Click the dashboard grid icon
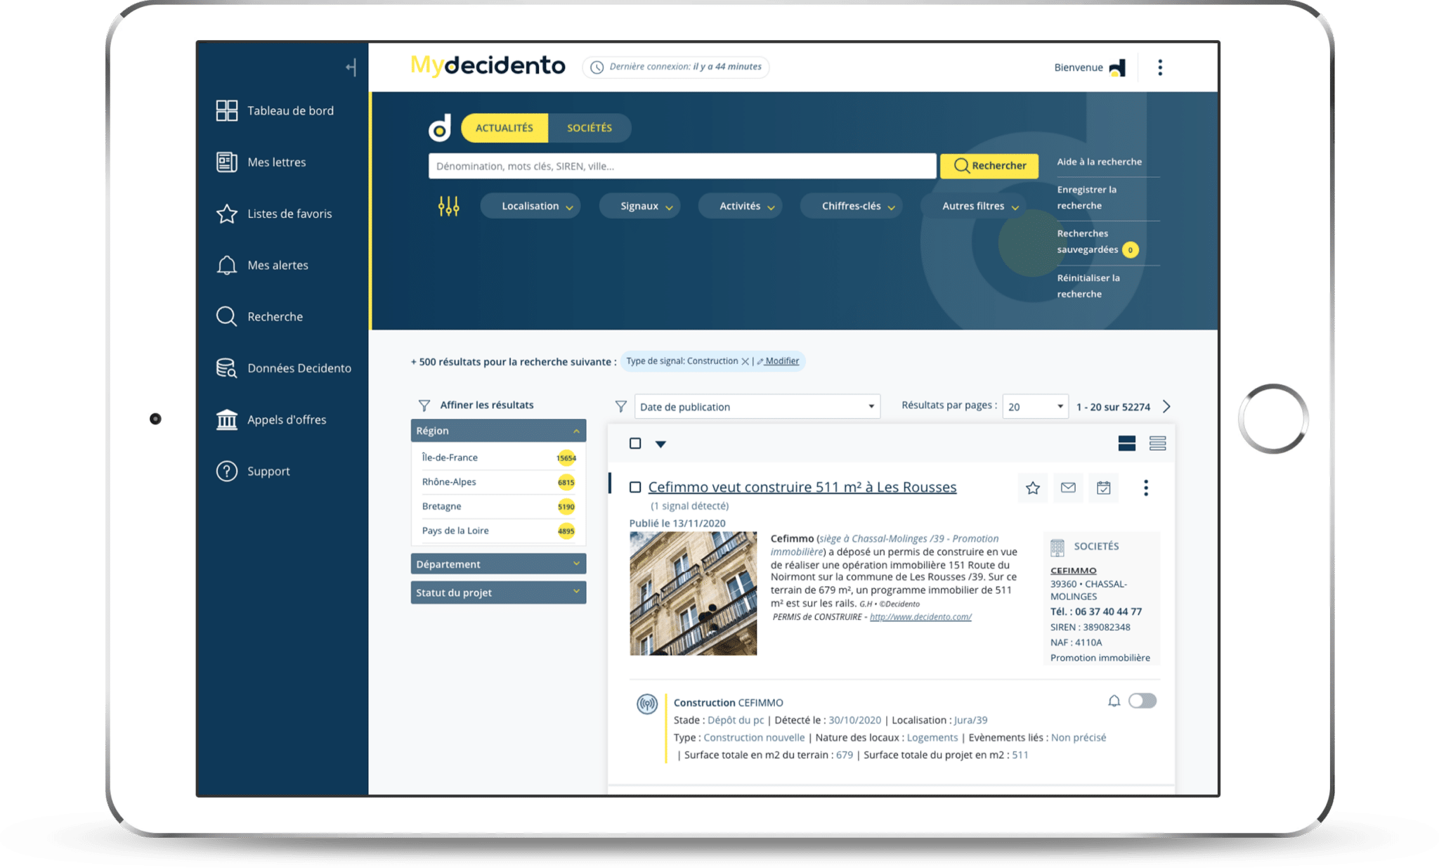 (226, 110)
